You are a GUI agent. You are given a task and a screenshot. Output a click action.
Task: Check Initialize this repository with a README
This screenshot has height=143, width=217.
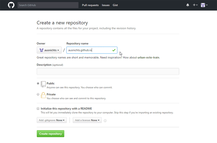38,108
